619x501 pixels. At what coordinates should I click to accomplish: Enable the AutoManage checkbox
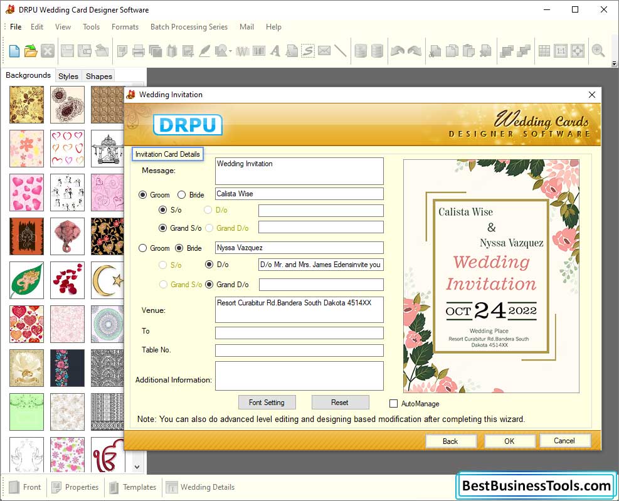coord(393,403)
